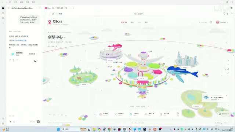
Task: Open Windows Start menu
Action: pyautogui.click(x=58, y=129)
